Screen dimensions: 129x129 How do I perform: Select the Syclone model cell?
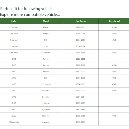(x=46, y=103)
